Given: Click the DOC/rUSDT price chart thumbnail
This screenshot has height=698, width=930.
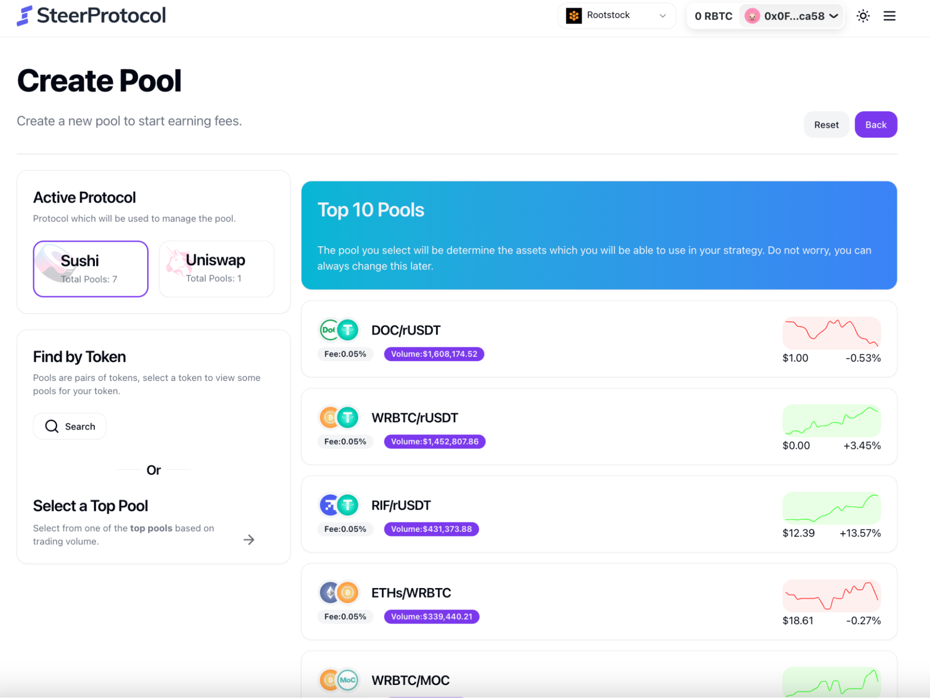Looking at the screenshot, I should tap(831, 333).
